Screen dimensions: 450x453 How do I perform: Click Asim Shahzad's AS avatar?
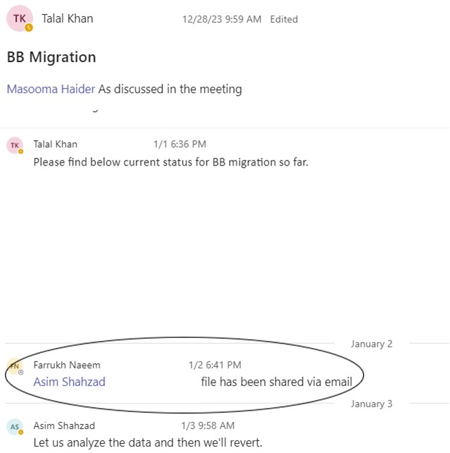15,427
